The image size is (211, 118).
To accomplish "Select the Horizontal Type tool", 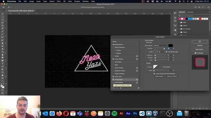I will pyautogui.click(x=2, y=64).
